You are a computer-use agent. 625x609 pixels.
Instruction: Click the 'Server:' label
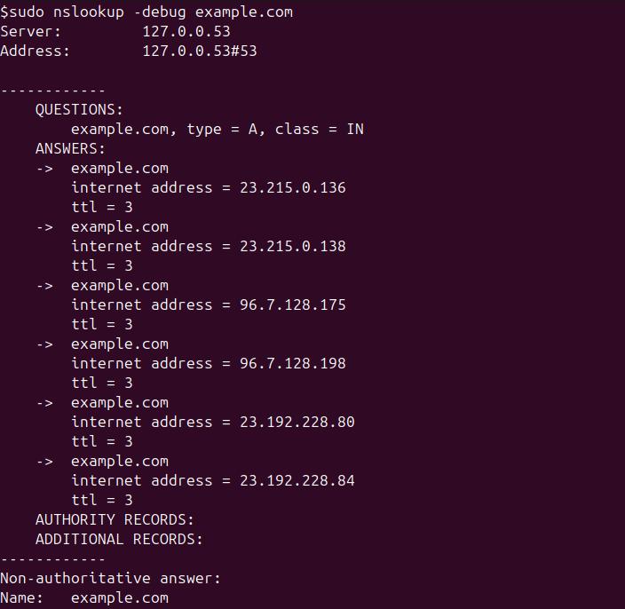tap(30, 32)
